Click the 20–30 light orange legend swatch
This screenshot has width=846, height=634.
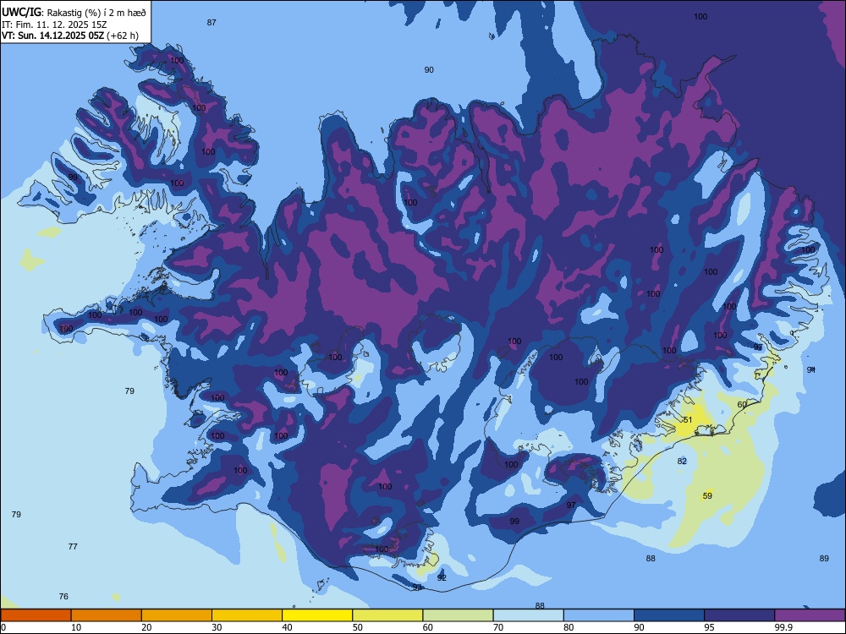click(177, 615)
